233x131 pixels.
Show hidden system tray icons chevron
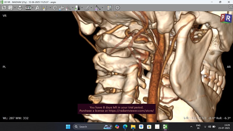click(x=191, y=127)
